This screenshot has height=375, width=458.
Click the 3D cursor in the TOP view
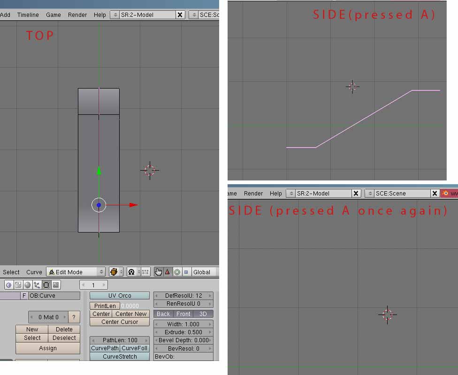click(150, 170)
